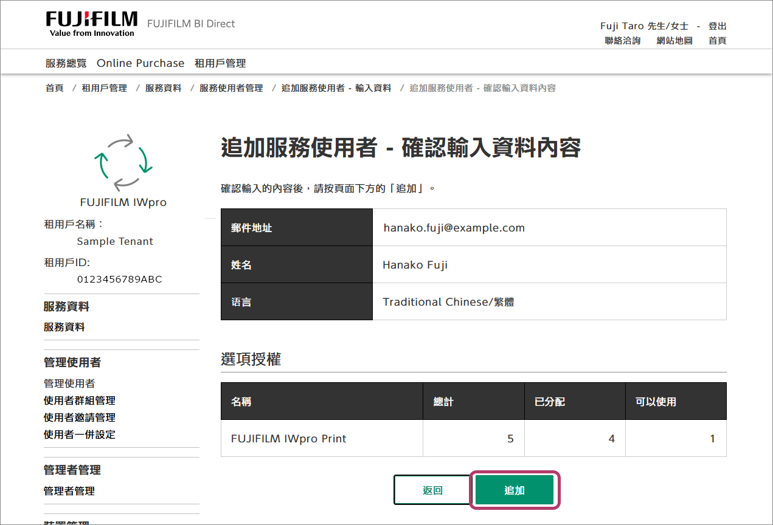The image size is (773, 525).
Task: Click the 追加服務使用者 - 輸入資料 breadcrumb
Action: click(336, 88)
